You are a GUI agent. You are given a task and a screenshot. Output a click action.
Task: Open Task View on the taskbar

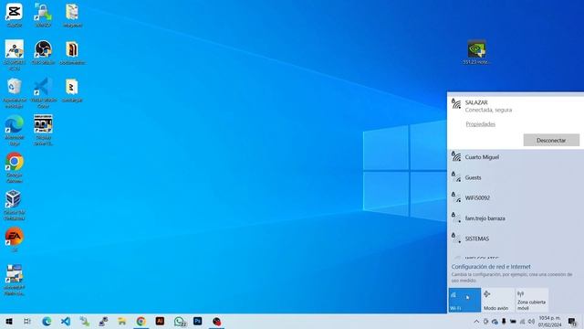27,321
